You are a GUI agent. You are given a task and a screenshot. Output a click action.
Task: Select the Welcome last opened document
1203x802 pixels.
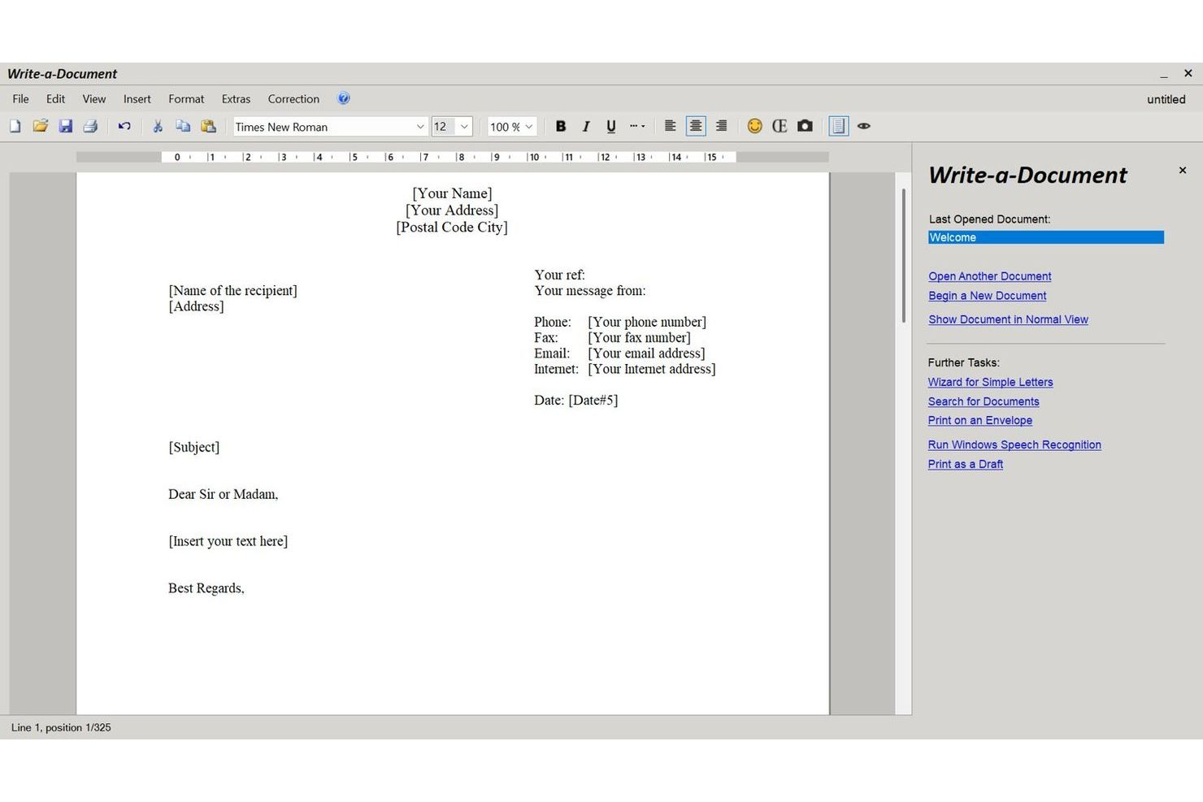pyautogui.click(x=1046, y=237)
